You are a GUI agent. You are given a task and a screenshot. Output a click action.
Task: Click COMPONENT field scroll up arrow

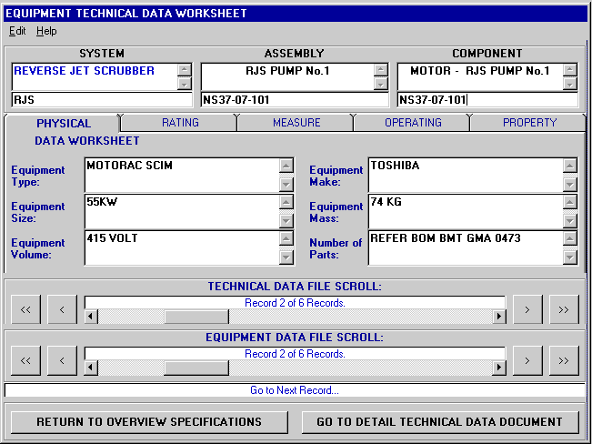570,69
